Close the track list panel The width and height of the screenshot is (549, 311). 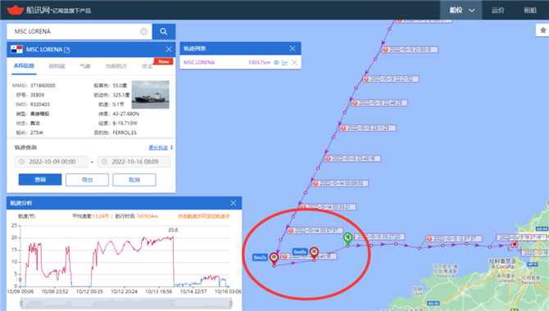pos(293,48)
